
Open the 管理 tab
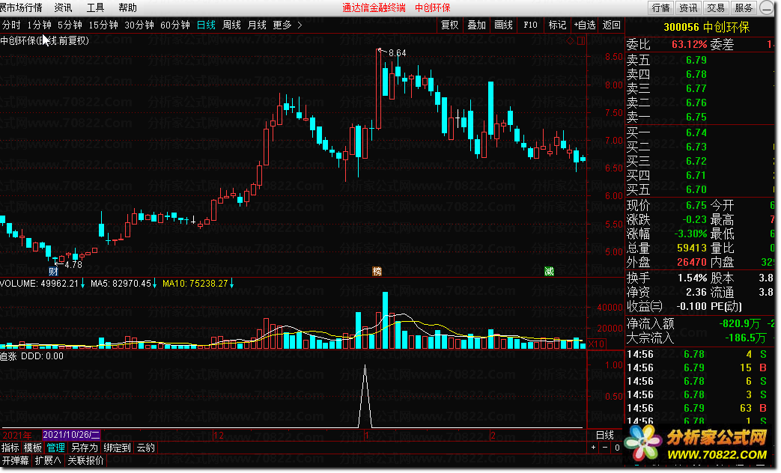click(55, 448)
